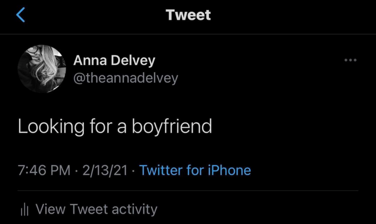Go back using the blue arrow
The image size is (376, 224).
click(21, 16)
